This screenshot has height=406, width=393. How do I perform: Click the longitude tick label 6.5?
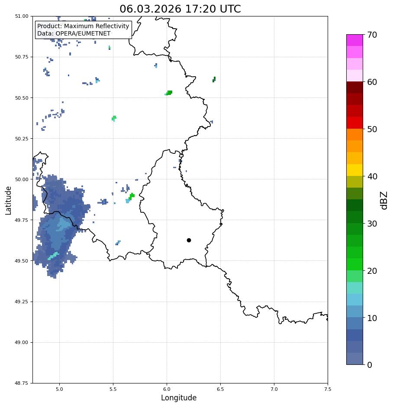pyautogui.click(x=220, y=389)
